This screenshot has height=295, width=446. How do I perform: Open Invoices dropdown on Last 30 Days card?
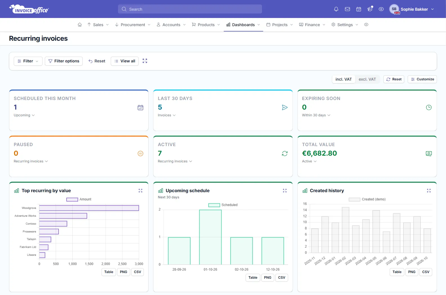(x=167, y=115)
